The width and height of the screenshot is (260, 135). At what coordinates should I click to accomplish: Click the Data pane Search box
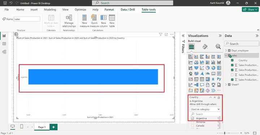click(242, 44)
